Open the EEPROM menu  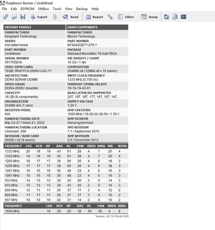coord(27,9)
